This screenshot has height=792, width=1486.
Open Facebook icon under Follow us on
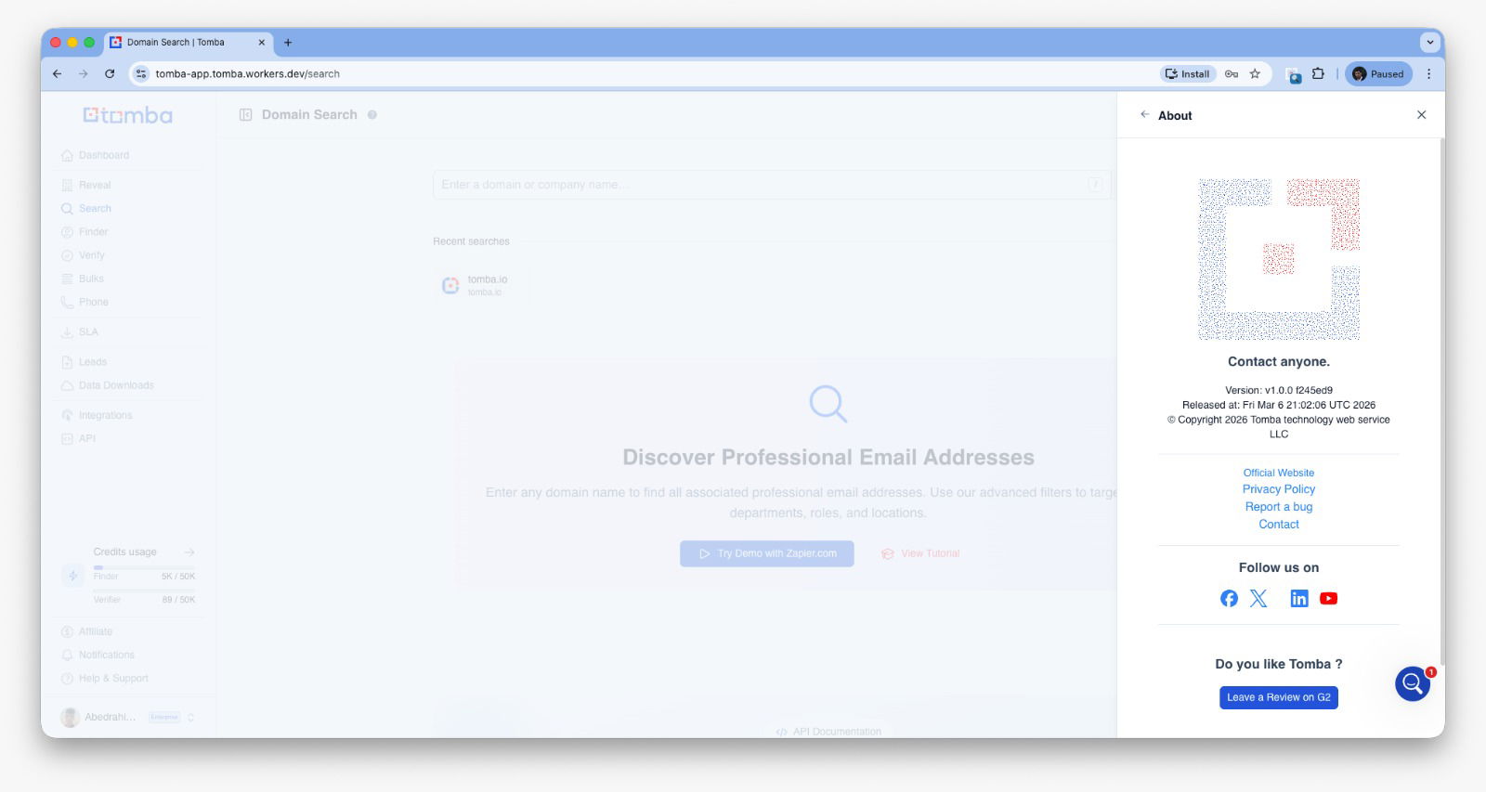point(1229,599)
